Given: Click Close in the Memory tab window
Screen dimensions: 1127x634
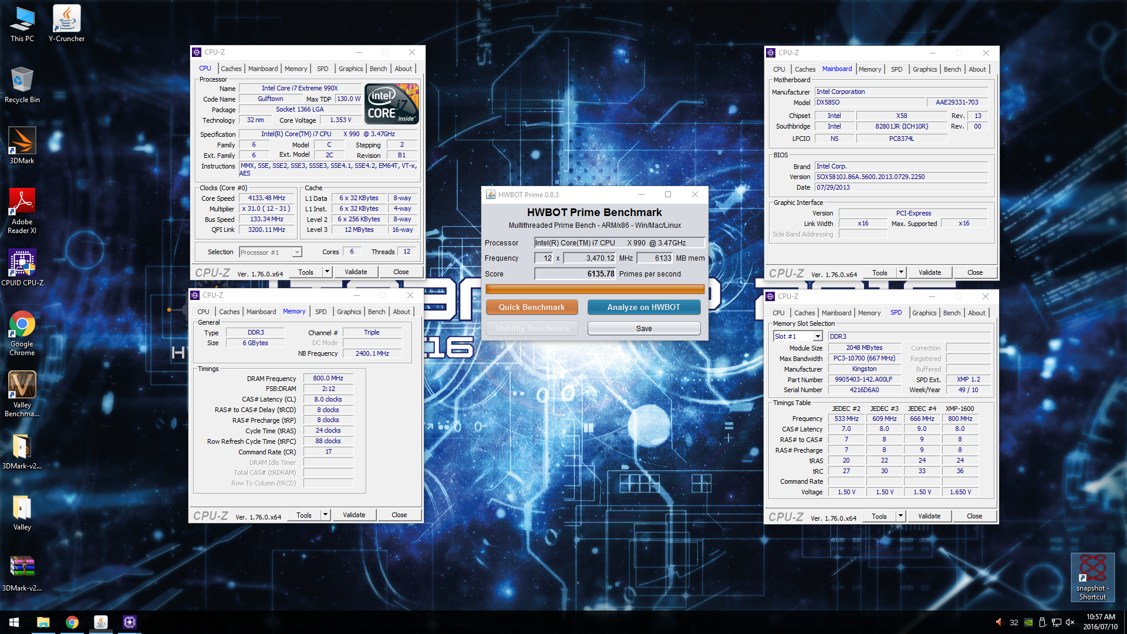Looking at the screenshot, I should [x=399, y=515].
